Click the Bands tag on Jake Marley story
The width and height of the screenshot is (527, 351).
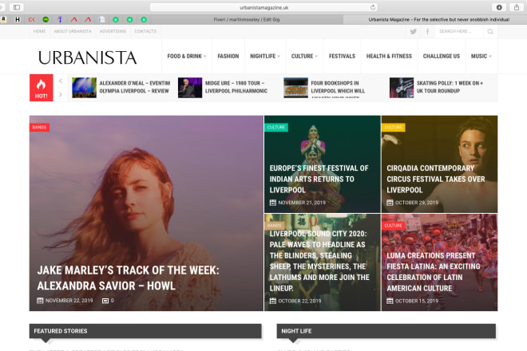click(x=39, y=128)
